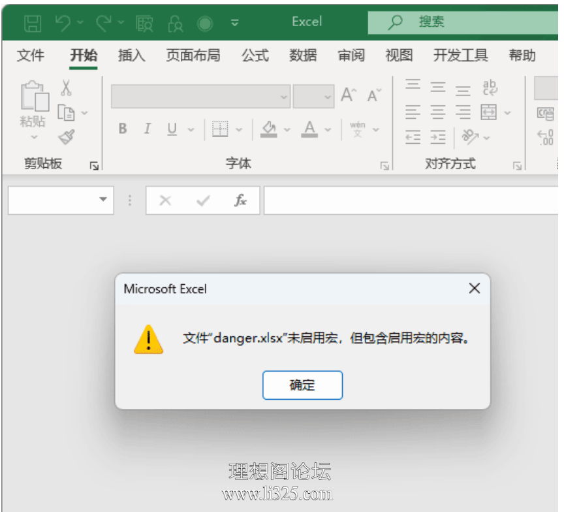Viewport: 564px width, 512px height.
Task: Click the Middle Align icon
Action: [x=438, y=87]
